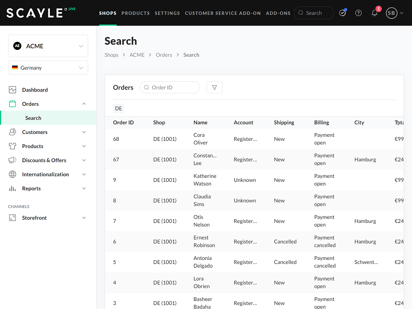412x309 pixels.
Task: Open the Internationalization globe icon
Action: point(12,174)
